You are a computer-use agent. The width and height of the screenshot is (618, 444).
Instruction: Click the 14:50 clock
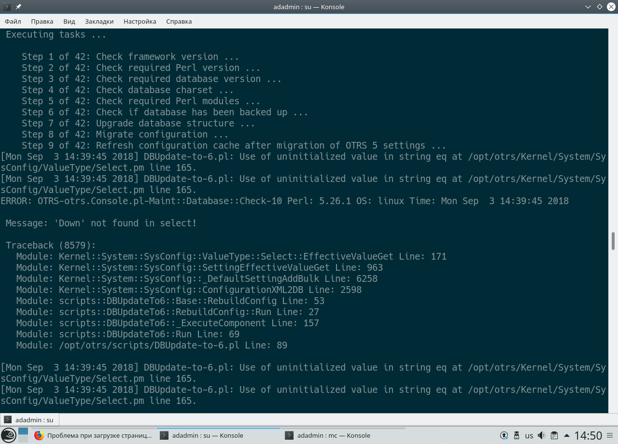pyautogui.click(x=588, y=436)
